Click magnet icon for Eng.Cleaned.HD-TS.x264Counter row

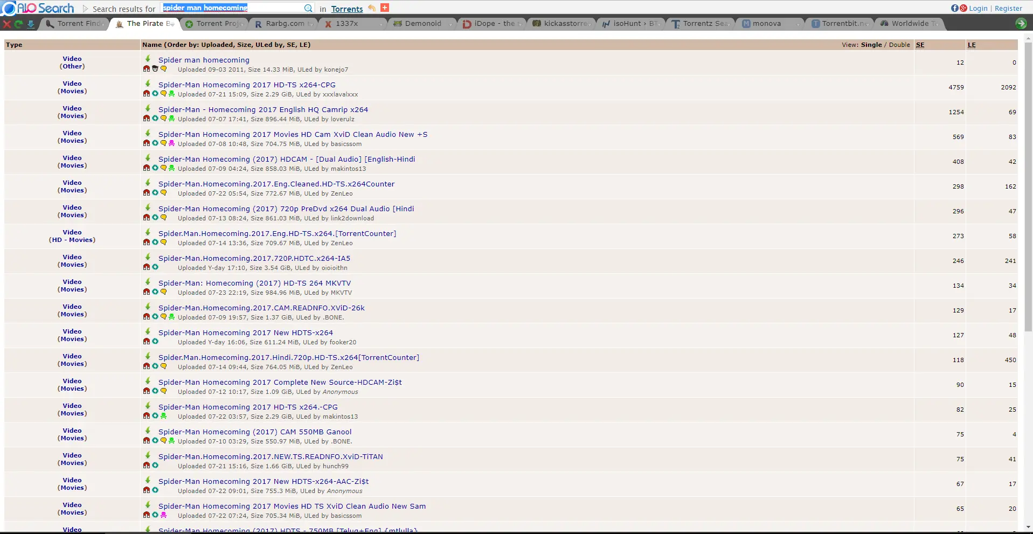tap(146, 193)
